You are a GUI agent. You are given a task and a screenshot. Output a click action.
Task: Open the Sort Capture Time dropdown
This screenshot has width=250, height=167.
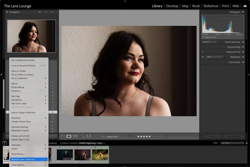pos(113,136)
